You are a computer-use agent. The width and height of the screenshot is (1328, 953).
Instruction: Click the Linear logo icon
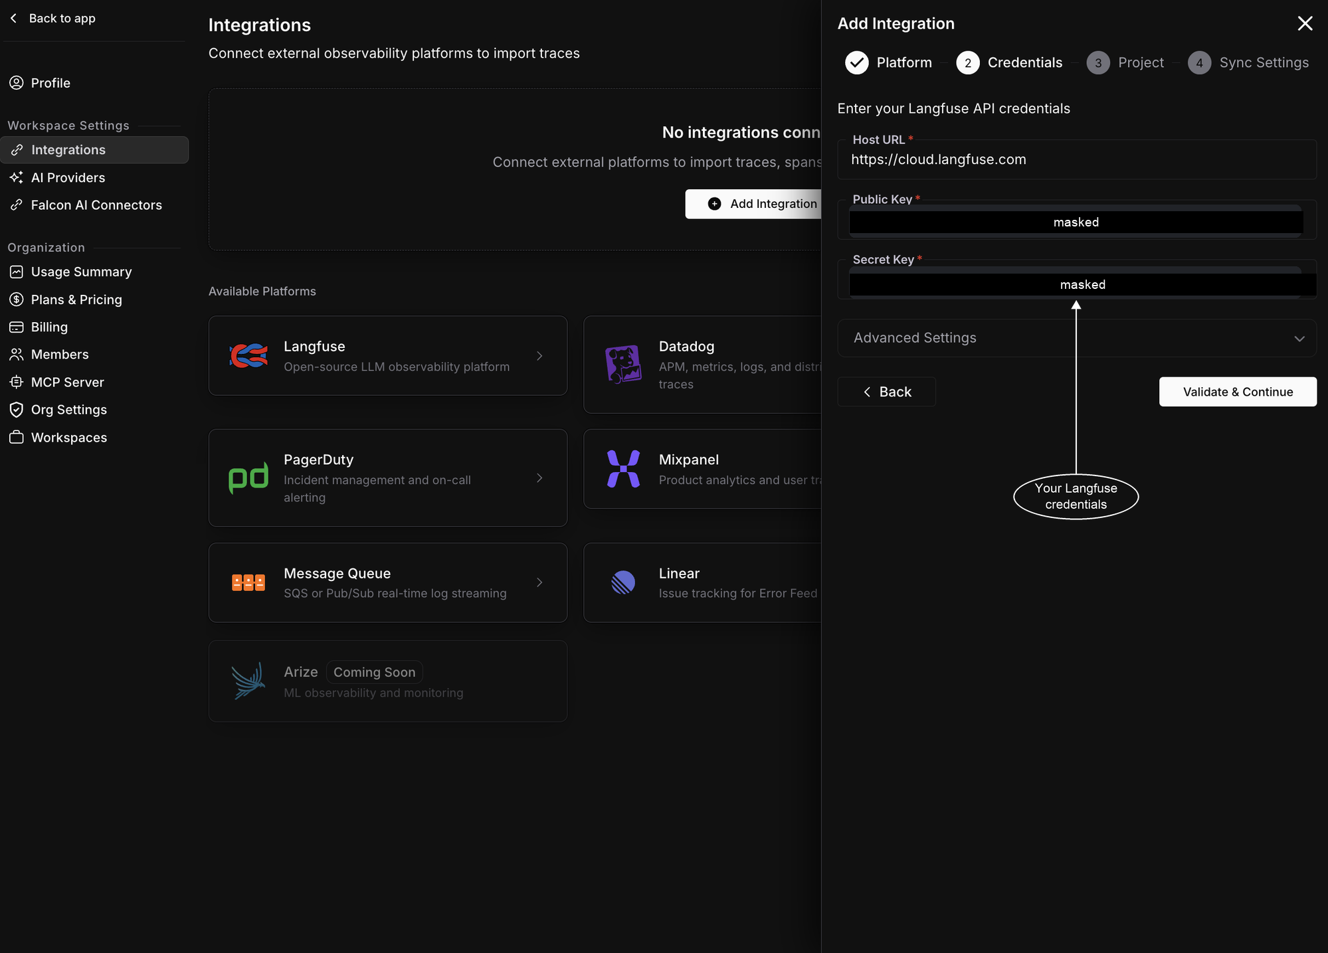623,582
